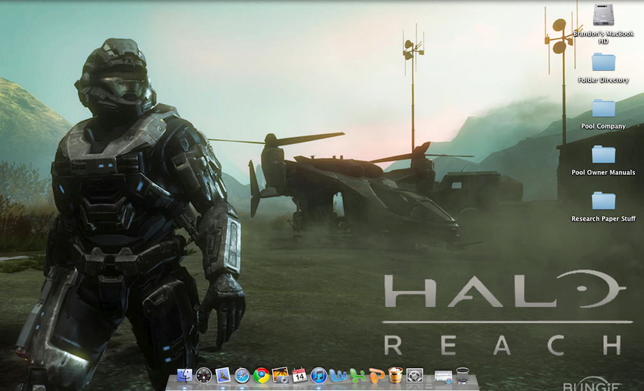Select the Folder Directory folder

pos(603,63)
